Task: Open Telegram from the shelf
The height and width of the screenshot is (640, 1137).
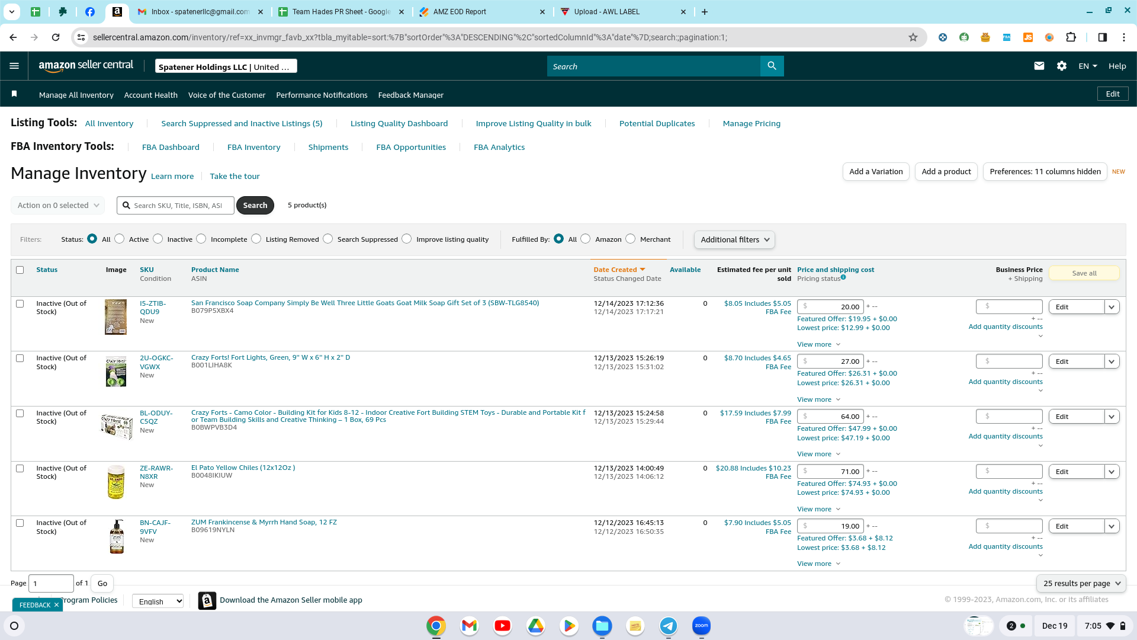Action: [x=668, y=626]
